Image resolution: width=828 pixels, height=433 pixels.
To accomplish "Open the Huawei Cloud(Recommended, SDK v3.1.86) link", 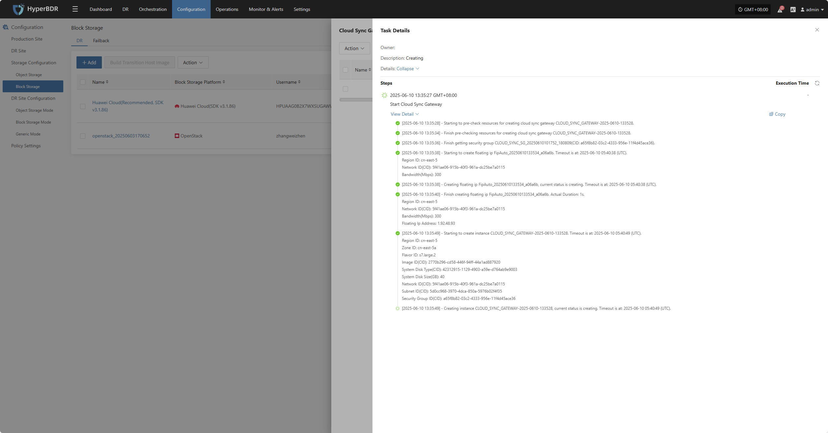I will [128, 106].
